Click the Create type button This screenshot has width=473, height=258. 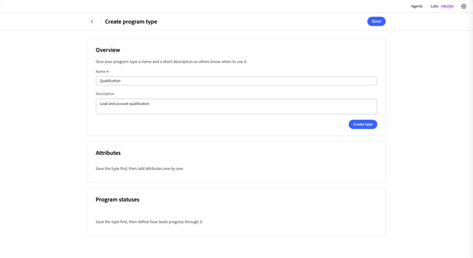363,125
